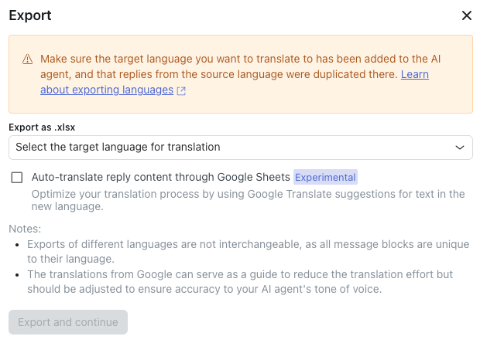This screenshot has height=343, width=480.
Task: Click the Optimize your translation process description
Action: click(248, 200)
